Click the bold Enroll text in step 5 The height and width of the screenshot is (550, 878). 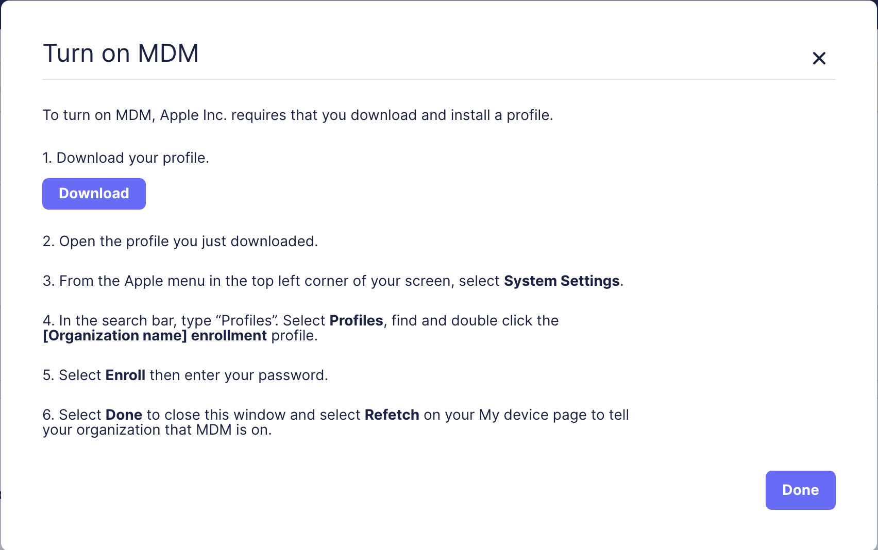click(125, 375)
